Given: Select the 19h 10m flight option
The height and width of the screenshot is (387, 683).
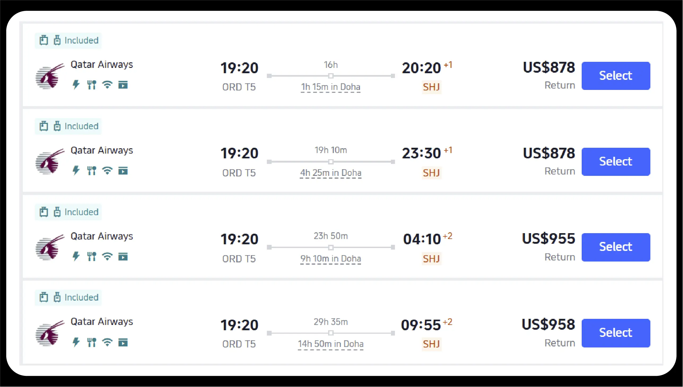Looking at the screenshot, I should click(616, 162).
